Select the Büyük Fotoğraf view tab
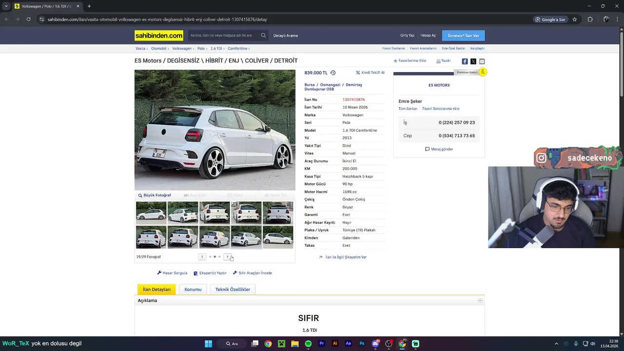The width and height of the screenshot is (624, 351). pyautogui.click(x=154, y=195)
